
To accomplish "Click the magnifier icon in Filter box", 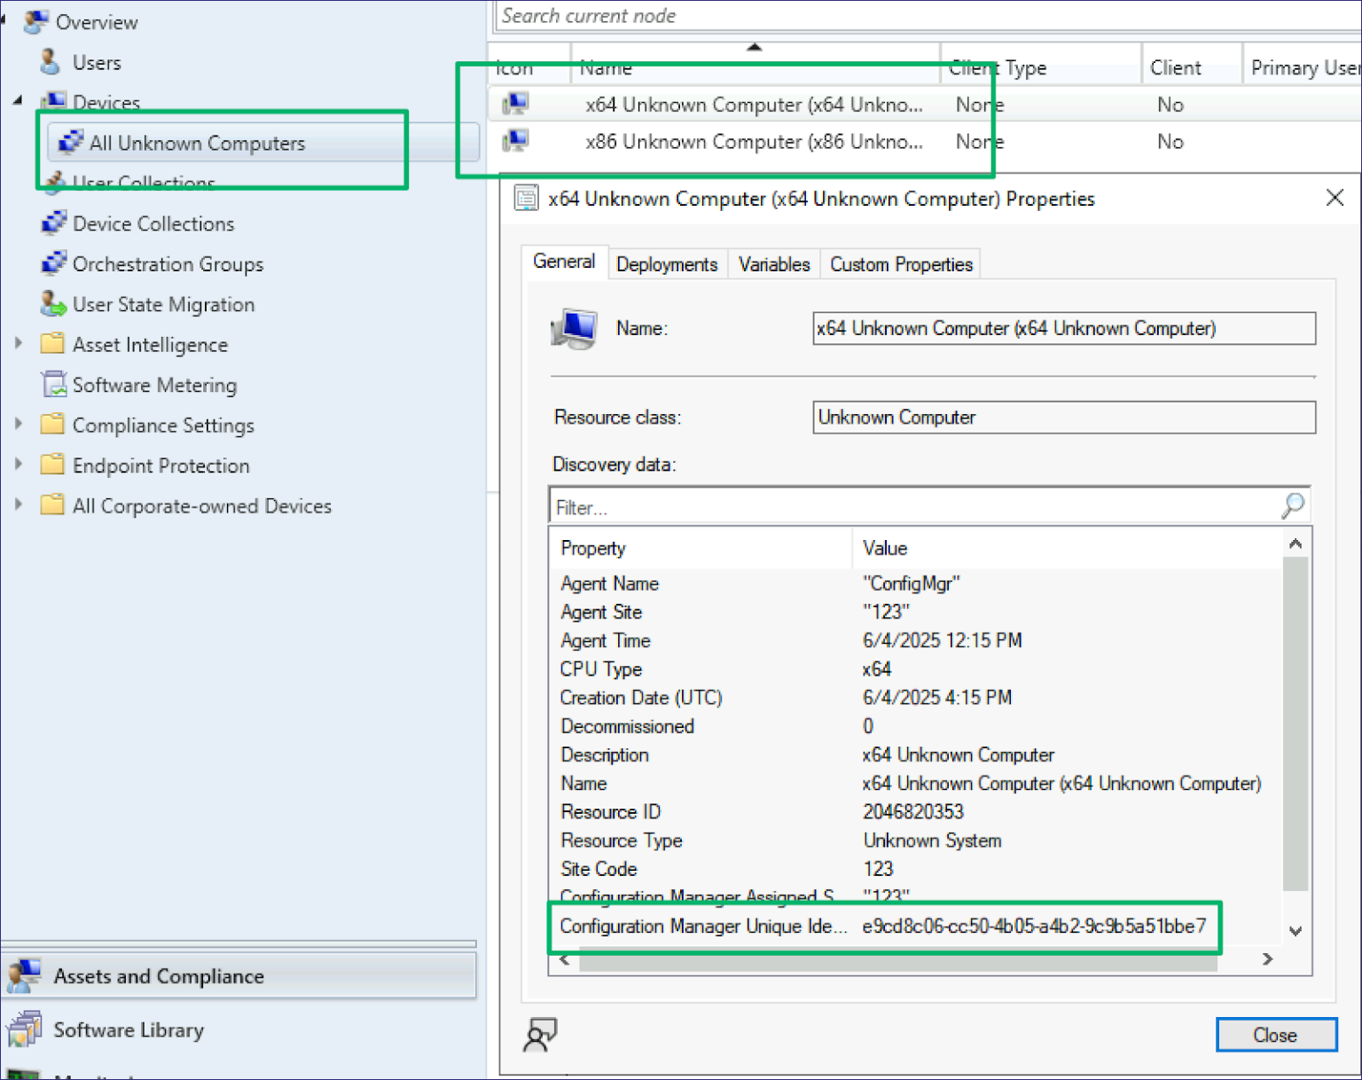I will 1292,506.
